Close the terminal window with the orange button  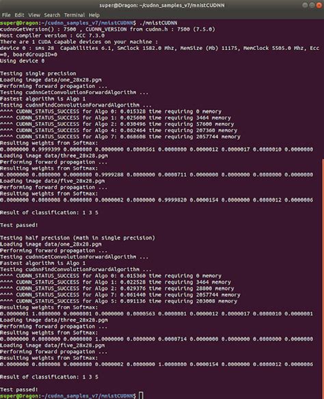pos(319,5)
